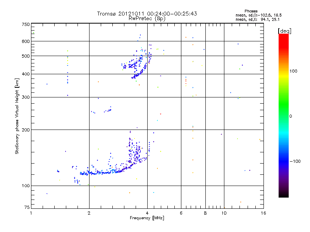
Task: Click the '200' height axis label
Action: pos(26,130)
